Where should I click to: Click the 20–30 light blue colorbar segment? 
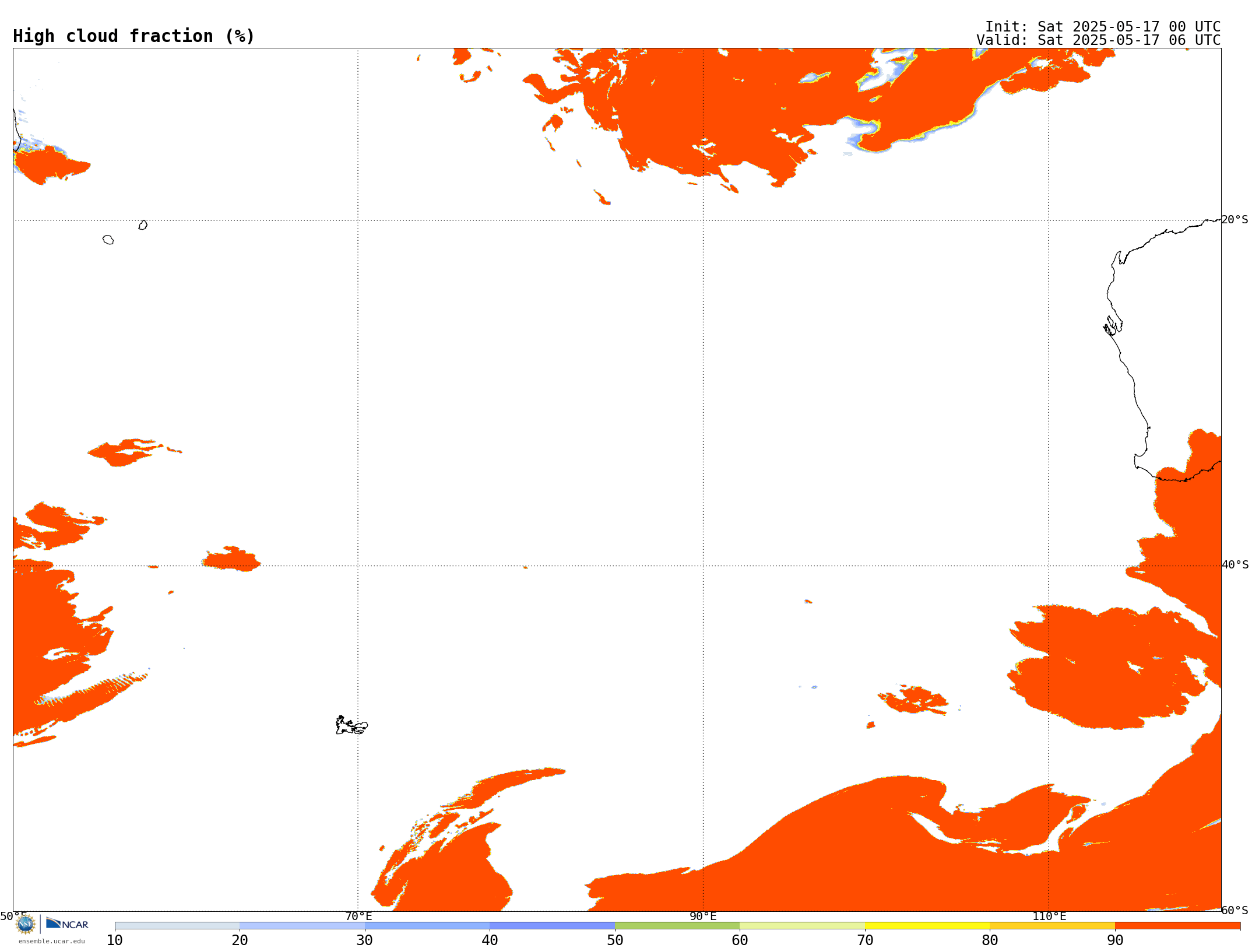click(302, 926)
